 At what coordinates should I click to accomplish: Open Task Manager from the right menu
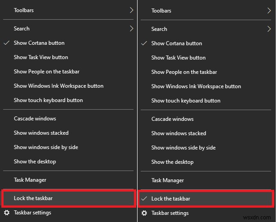[168, 180]
